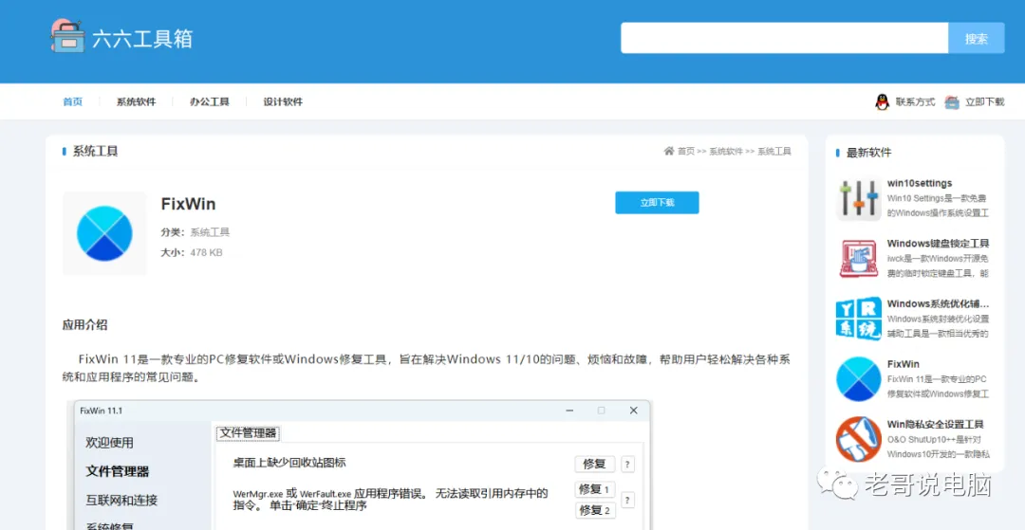Viewport: 1025px width, 530px height.
Task: Click the win10settings sliders icon
Action: (x=859, y=198)
